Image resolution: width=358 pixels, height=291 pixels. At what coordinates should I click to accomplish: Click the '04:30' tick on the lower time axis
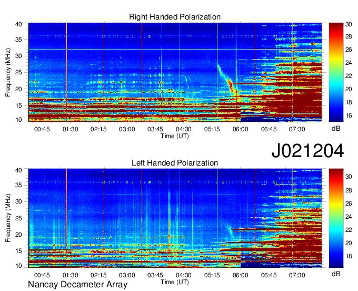point(184,275)
